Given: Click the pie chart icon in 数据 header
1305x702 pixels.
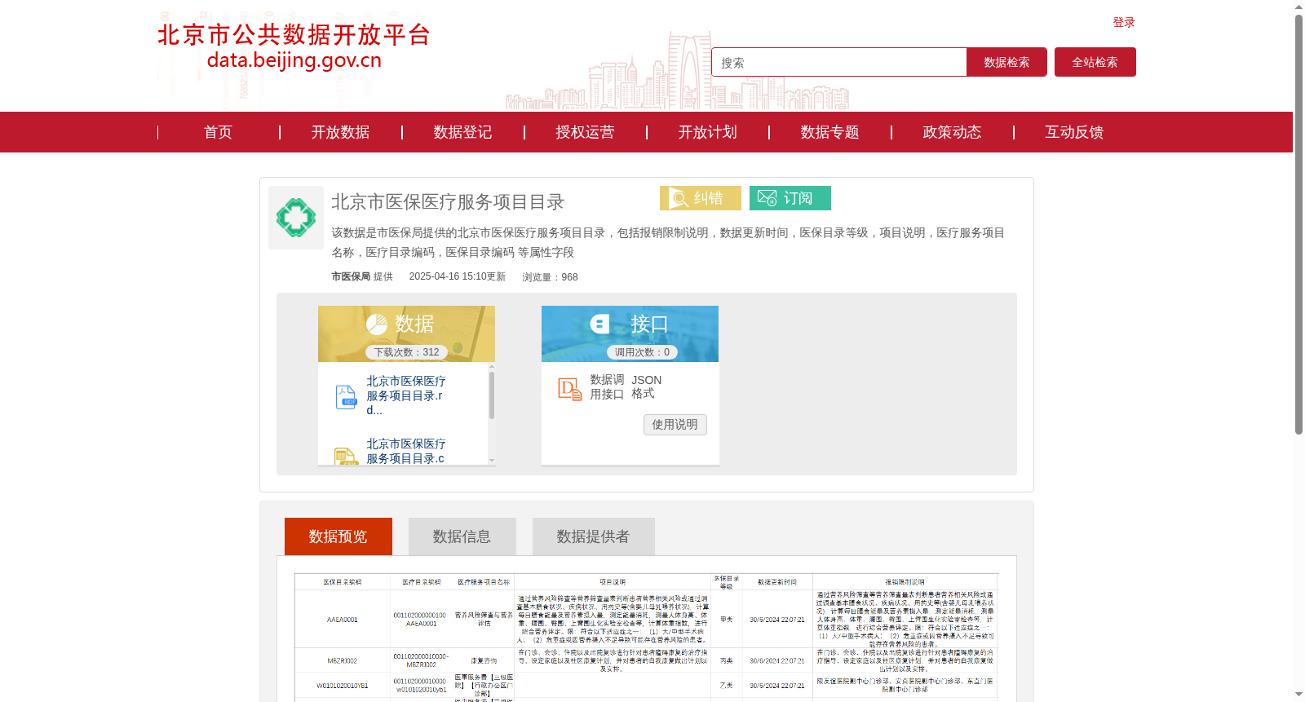Looking at the screenshot, I should (377, 325).
